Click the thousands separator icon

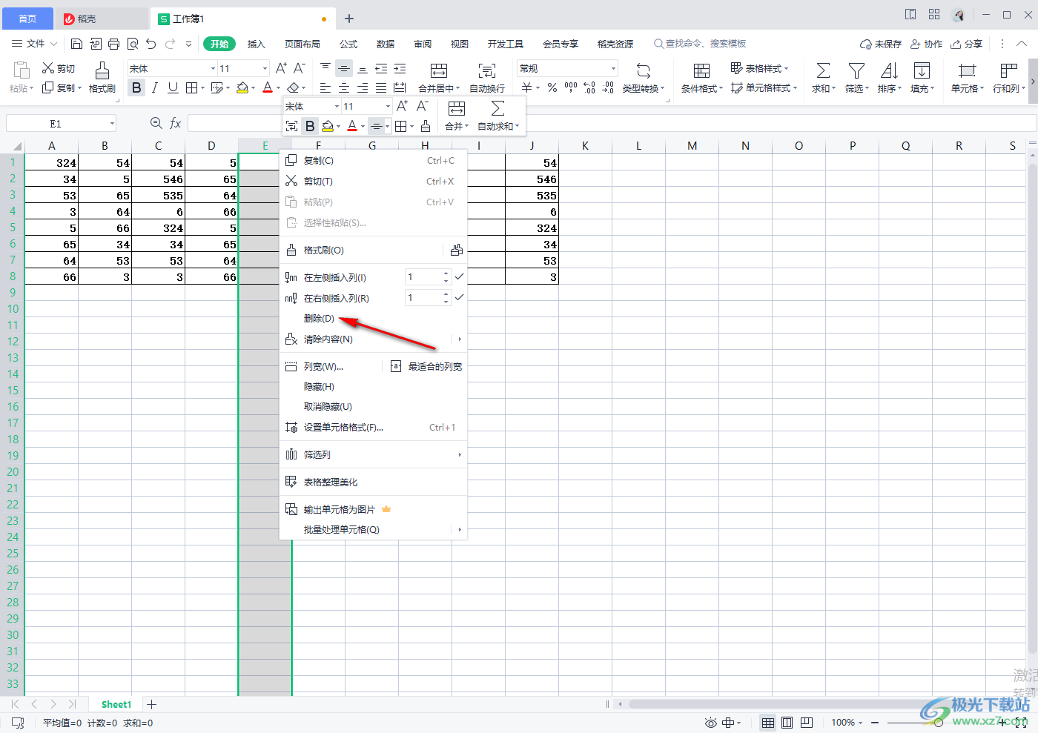click(570, 88)
